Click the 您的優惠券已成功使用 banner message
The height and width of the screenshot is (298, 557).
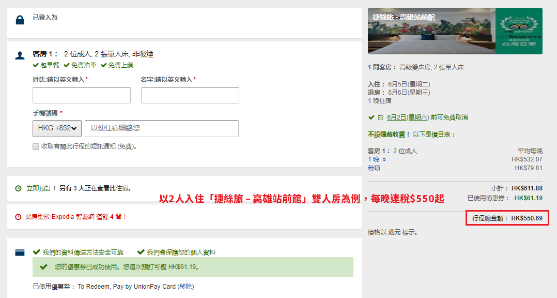click(x=127, y=267)
